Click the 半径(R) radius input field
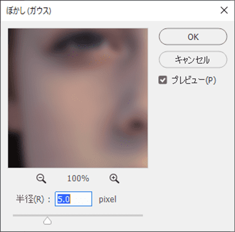Image resolution: width=235 pixels, height=232 pixels. pyautogui.click(x=74, y=199)
